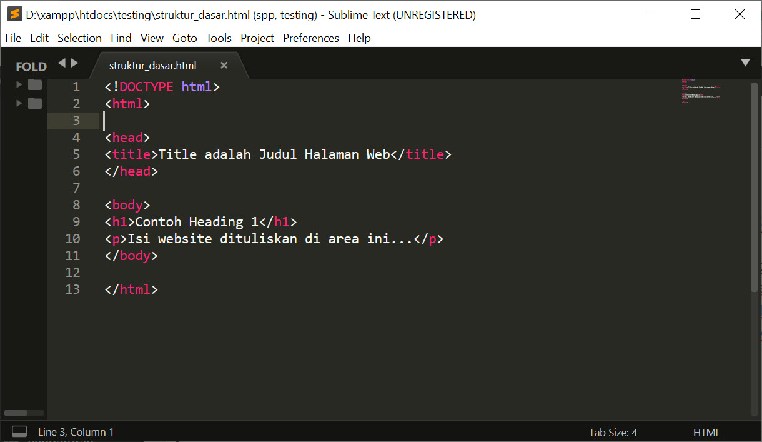Click line number 13 in gutter

click(x=72, y=289)
